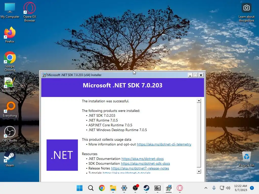Open File Explorer from the taskbar
This screenshot has width=259, height=194.
tap(113, 188)
